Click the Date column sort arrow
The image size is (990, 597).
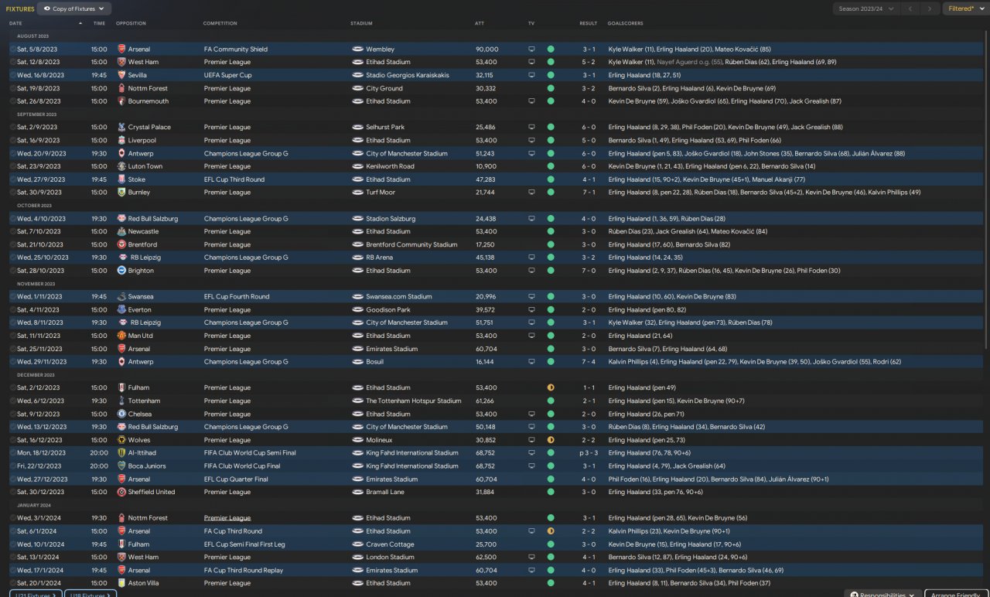click(x=80, y=23)
